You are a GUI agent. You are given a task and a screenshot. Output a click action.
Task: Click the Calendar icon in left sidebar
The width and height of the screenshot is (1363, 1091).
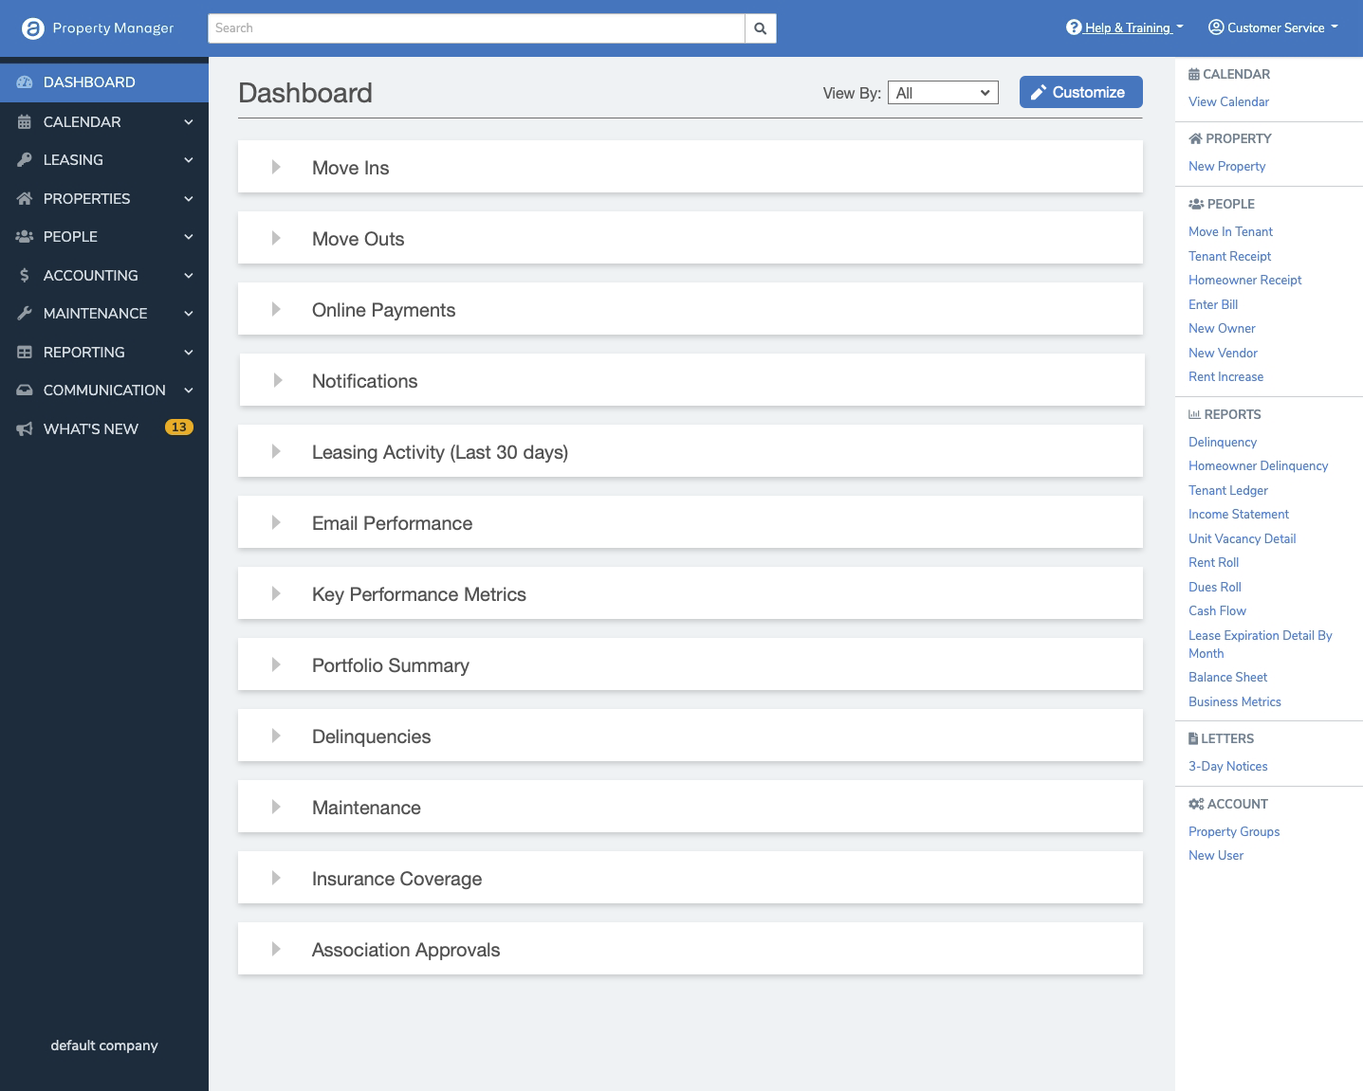pos(25,122)
